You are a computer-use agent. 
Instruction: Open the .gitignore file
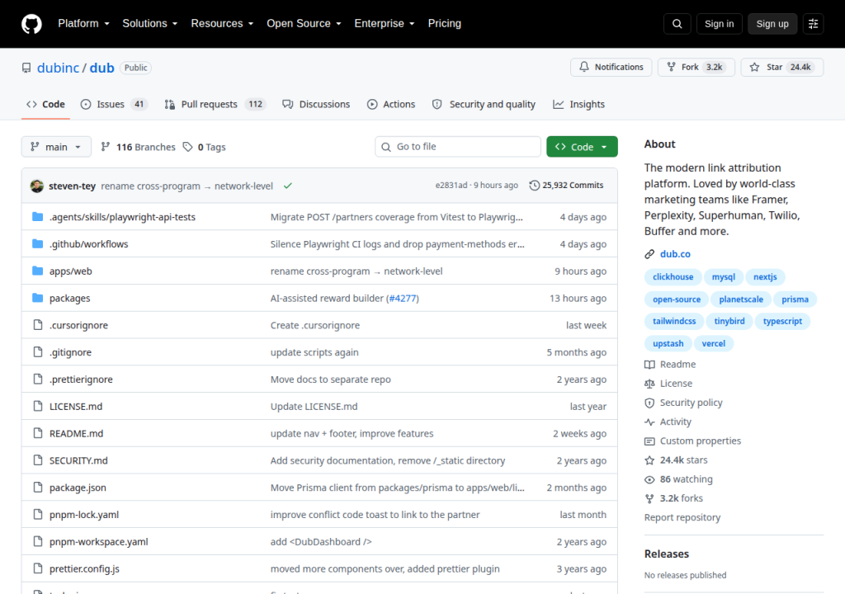tap(71, 352)
